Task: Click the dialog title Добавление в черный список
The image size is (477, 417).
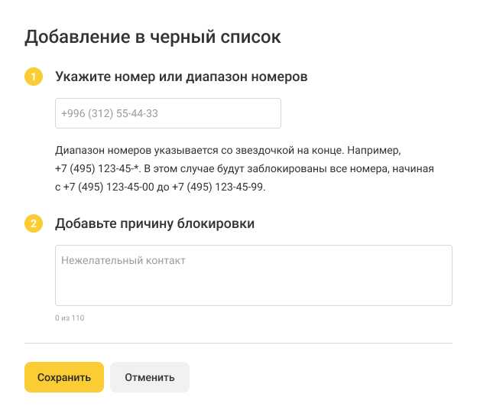Action: pos(153,36)
